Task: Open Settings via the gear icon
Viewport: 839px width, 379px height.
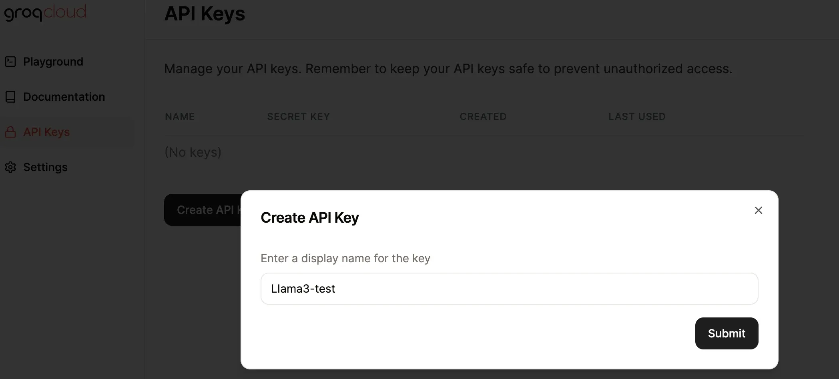Action: click(10, 167)
